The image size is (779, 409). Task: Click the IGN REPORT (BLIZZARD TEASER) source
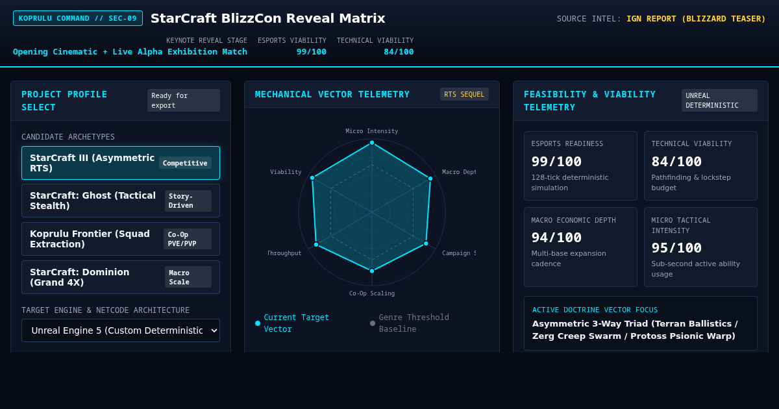pyautogui.click(x=696, y=18)
